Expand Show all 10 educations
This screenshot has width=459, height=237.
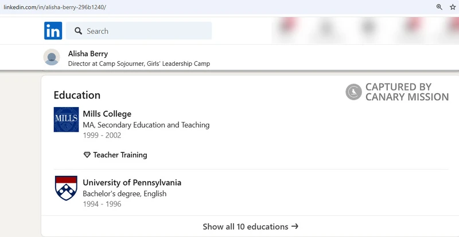[x=250, y=227]
